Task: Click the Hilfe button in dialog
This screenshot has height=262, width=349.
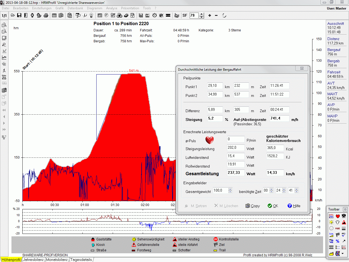Action: point(294,206)
